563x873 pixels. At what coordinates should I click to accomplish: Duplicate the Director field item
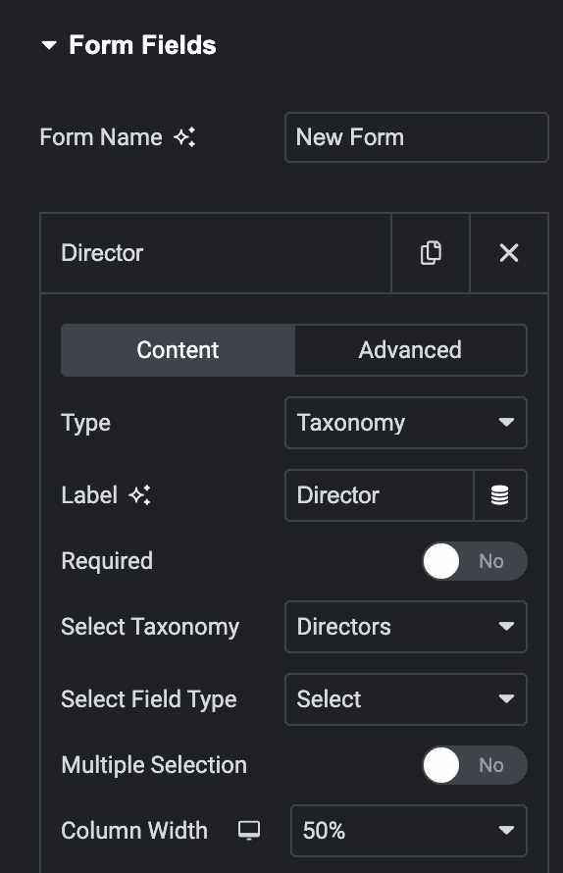point(431,253)
